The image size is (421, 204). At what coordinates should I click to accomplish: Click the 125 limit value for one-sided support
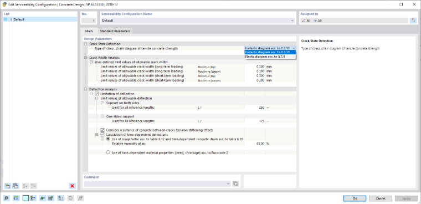click(254, 121)
